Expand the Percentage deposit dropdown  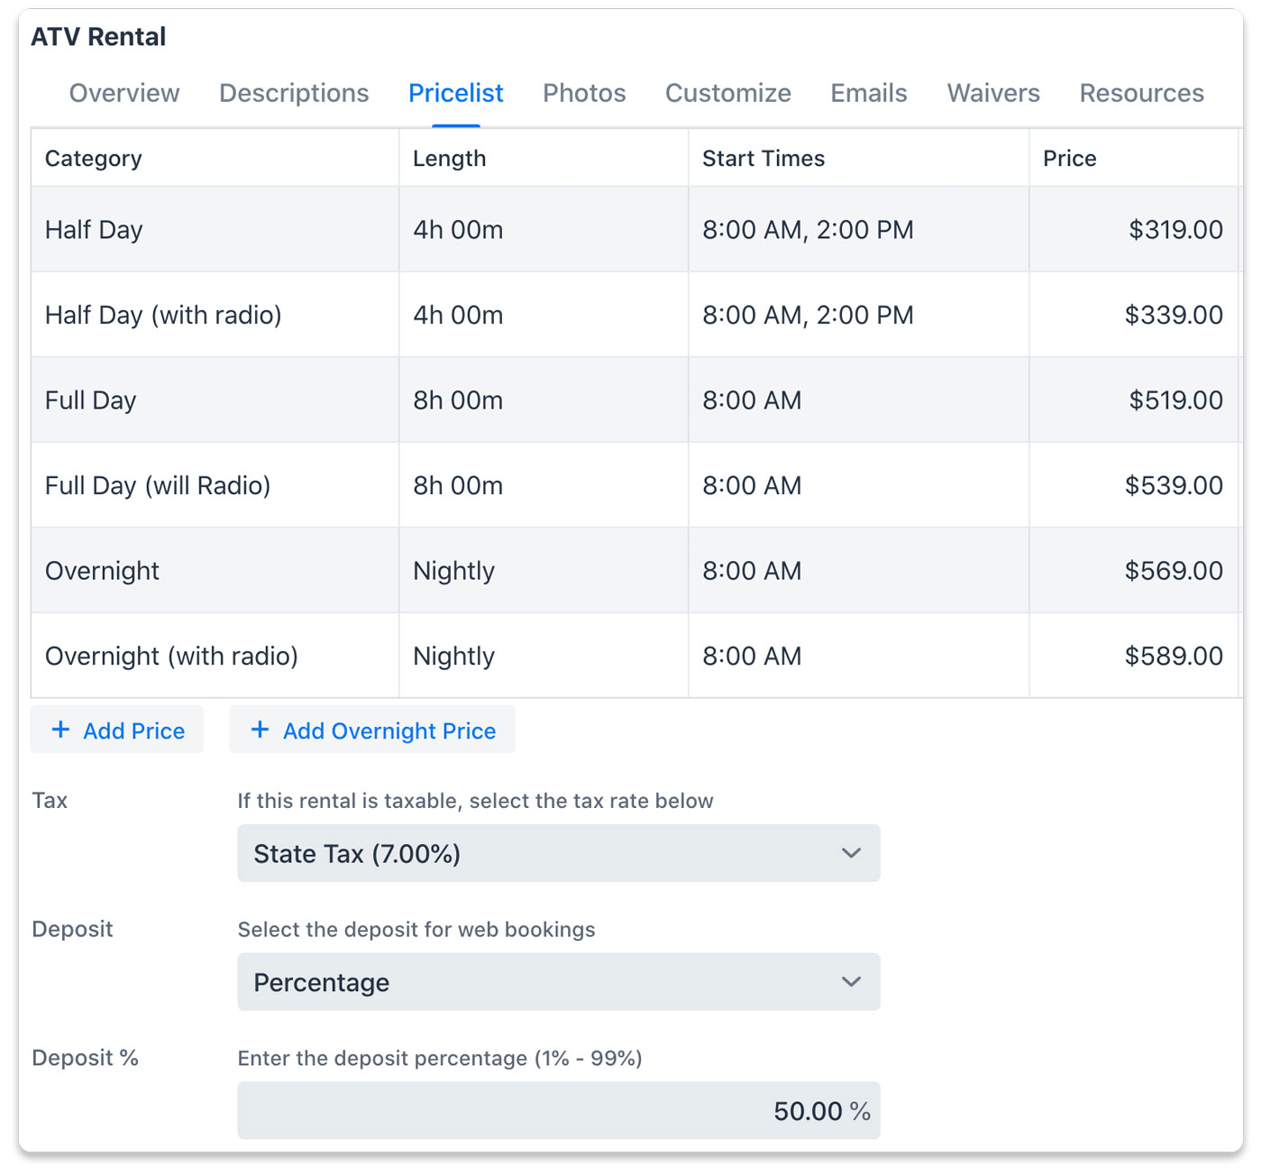558,982
